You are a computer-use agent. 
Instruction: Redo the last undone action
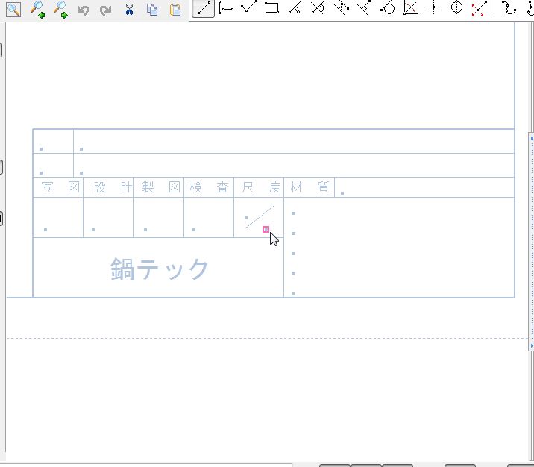[x=105, y=10]
